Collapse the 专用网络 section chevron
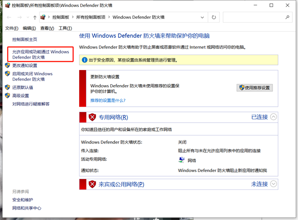This screenshot has height=220, width=298. pyautogui.click(x=274, y=117)
